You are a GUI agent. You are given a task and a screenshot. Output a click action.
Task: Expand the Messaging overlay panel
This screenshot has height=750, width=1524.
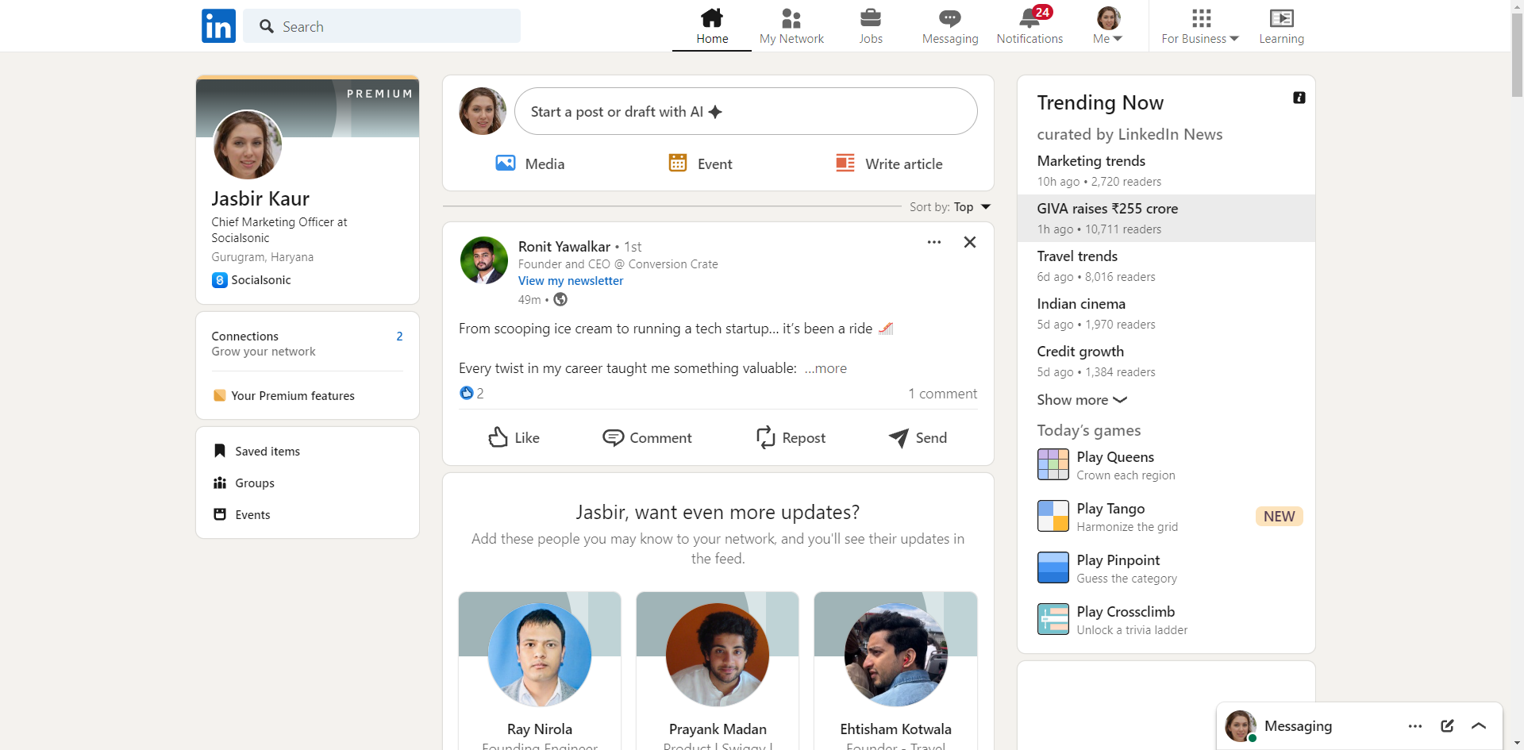pyautogui.click(x=1479, y=726)
